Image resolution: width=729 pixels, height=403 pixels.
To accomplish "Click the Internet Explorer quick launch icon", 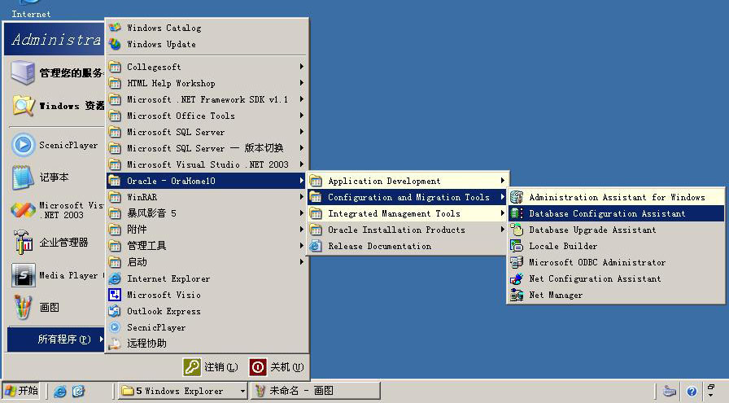I will point(60,391).
